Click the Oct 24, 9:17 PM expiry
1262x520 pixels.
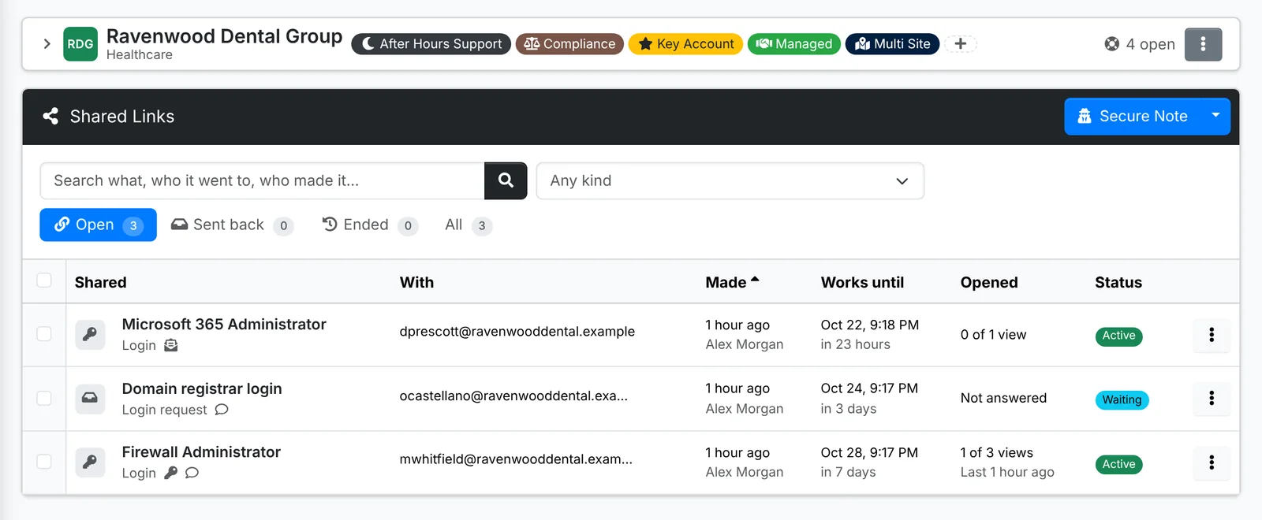[869, 388]
